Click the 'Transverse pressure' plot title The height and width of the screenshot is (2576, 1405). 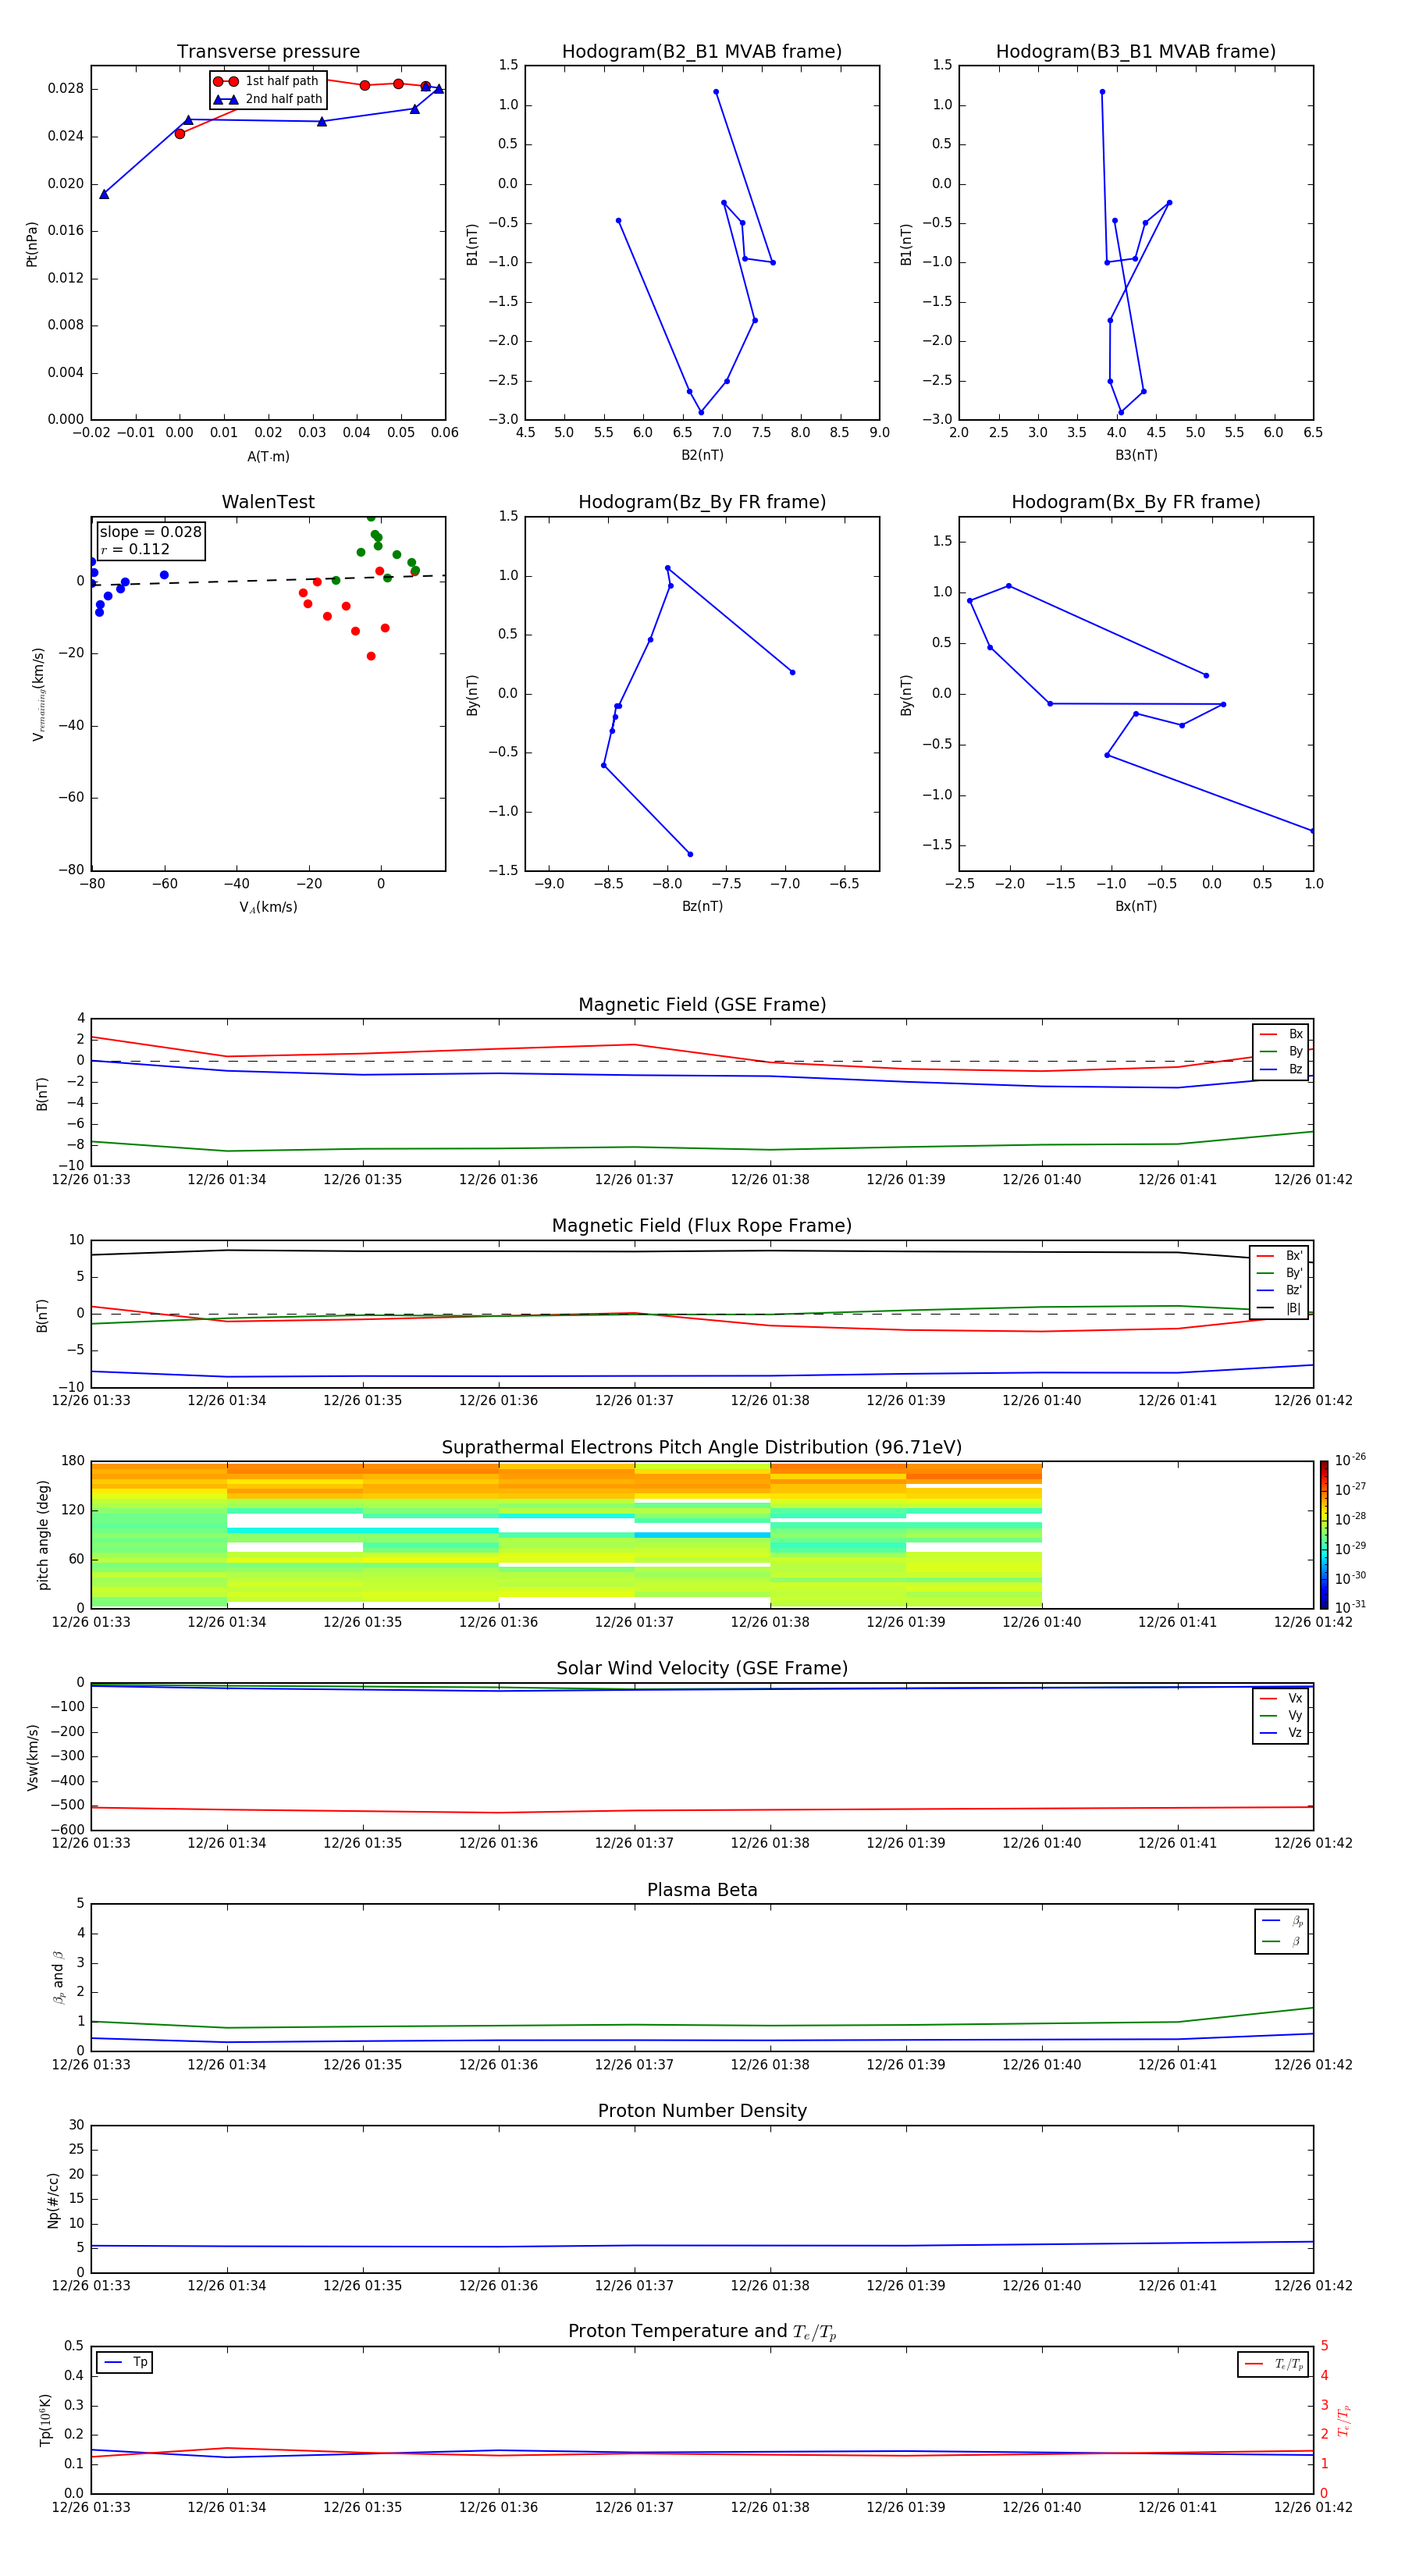tap(268, 52)
